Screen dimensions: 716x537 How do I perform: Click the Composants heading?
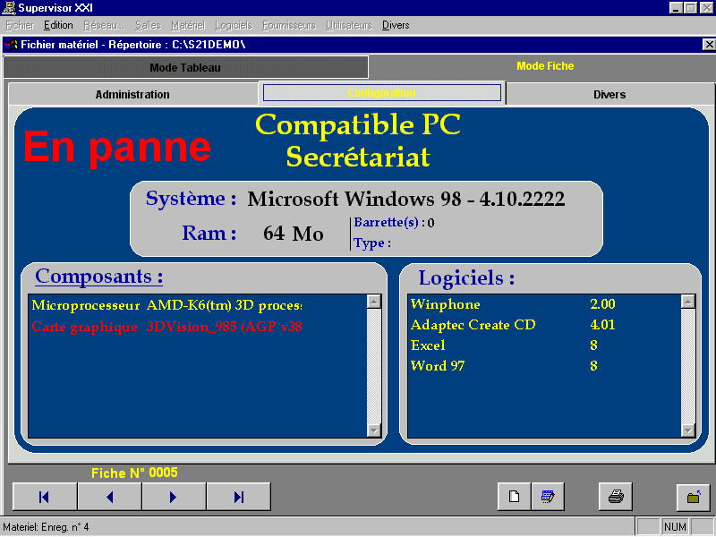[99, 277]
